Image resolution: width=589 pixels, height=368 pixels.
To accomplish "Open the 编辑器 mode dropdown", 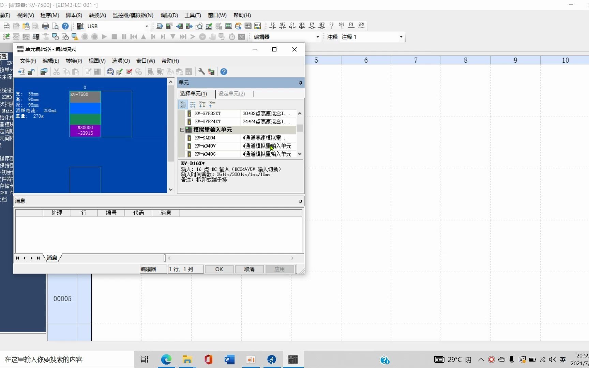I will [318, 37].
